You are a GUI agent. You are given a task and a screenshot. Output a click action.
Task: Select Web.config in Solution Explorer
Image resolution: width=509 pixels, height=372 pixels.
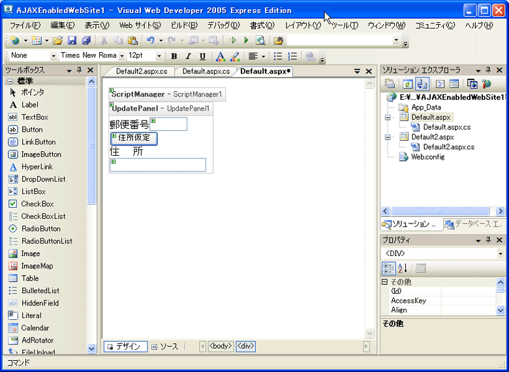pyautogui.click(x=427, y=157)
